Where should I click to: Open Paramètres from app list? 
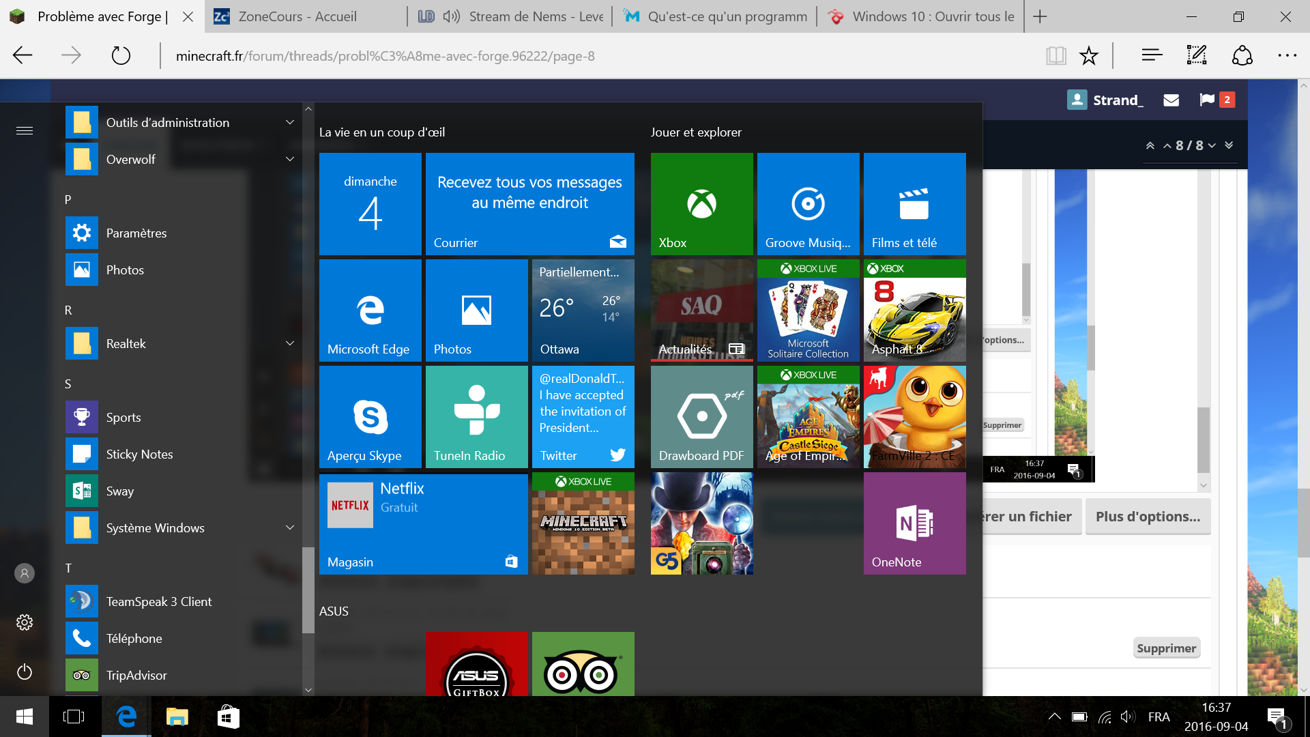(x=184, y=233)
